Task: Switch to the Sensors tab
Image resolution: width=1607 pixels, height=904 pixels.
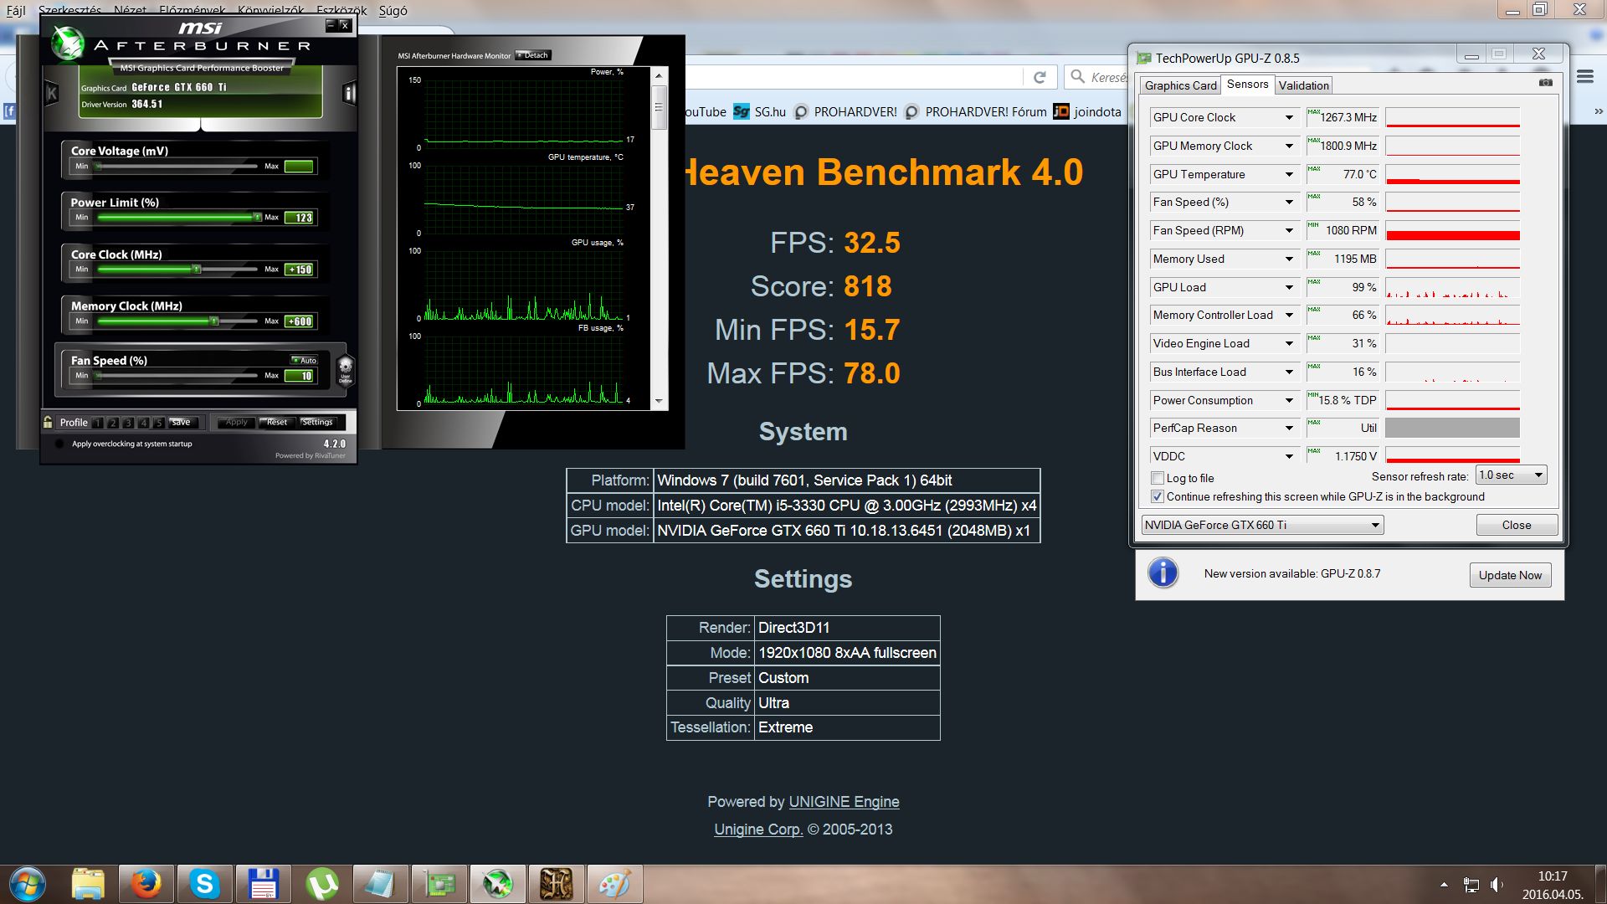Action: point(1247,85)
